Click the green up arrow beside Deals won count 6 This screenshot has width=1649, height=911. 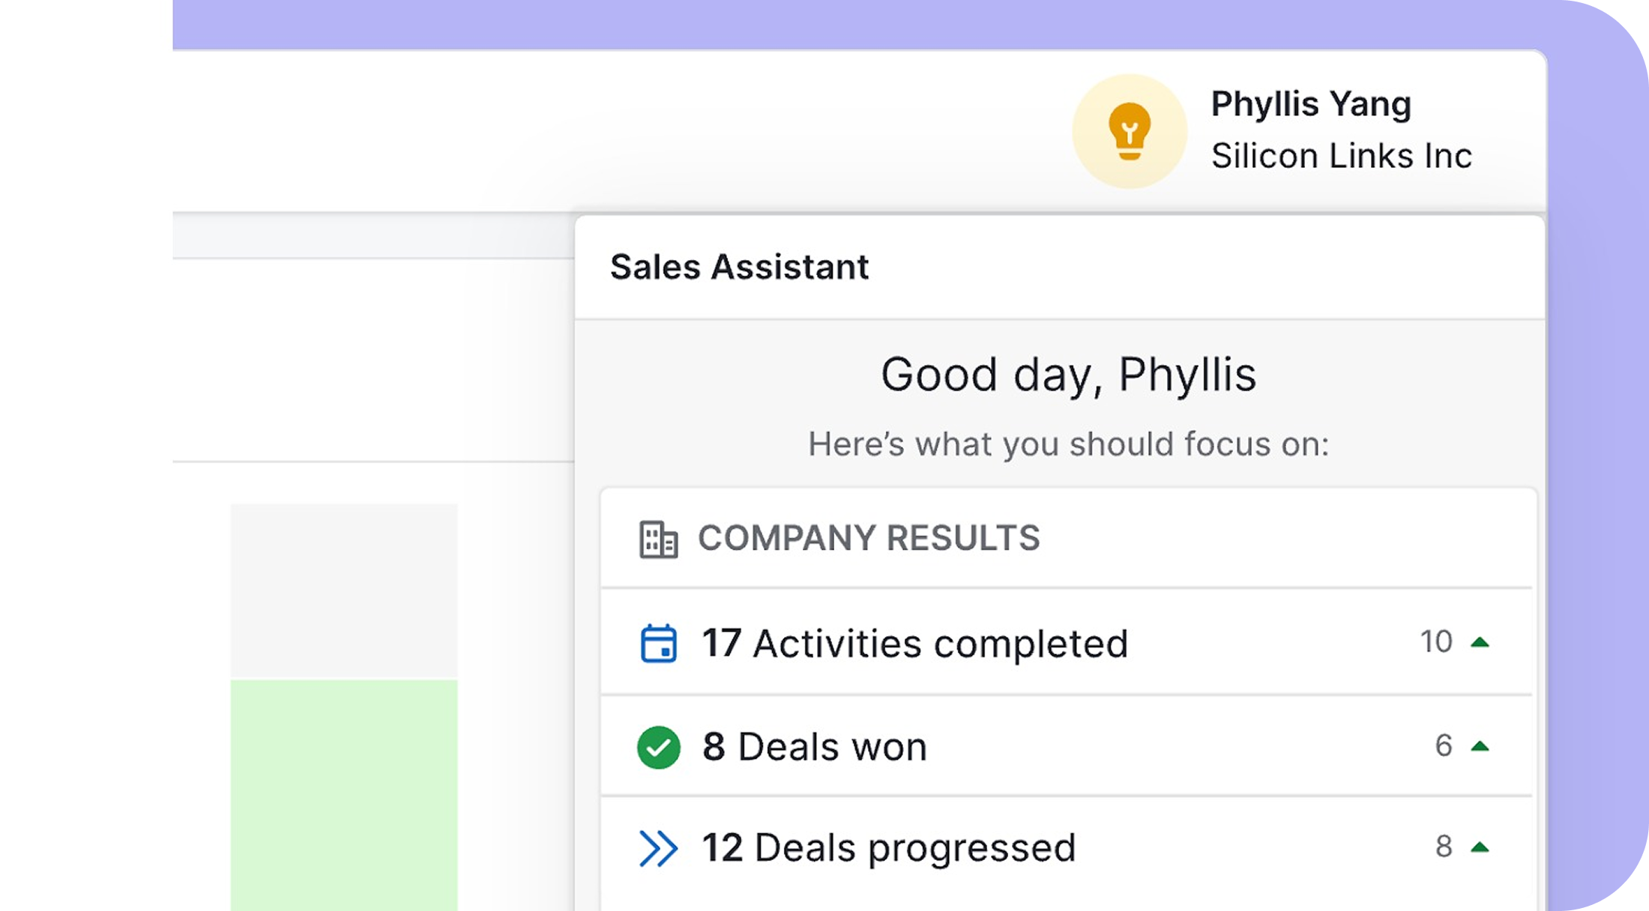[1480, 746]
